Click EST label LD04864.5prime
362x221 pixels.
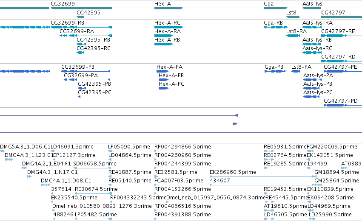(x=130, y=155)
